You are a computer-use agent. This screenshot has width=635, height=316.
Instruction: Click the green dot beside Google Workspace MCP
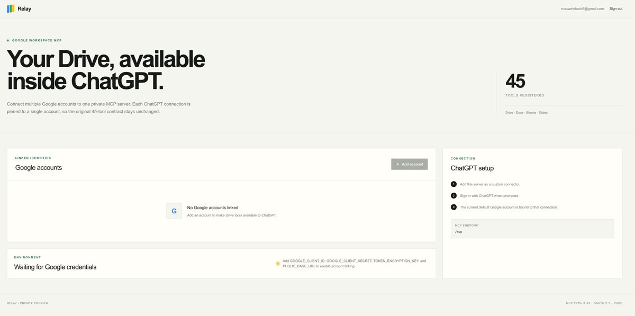pos(8,40)
